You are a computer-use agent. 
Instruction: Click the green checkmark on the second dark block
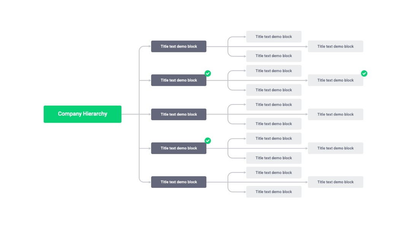[x=208, y=73]
